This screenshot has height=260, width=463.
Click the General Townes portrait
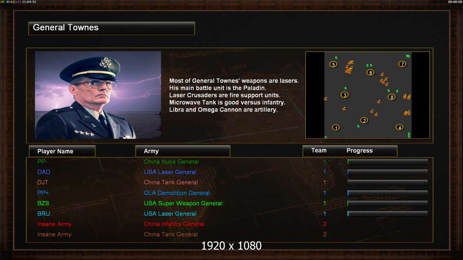98,95
